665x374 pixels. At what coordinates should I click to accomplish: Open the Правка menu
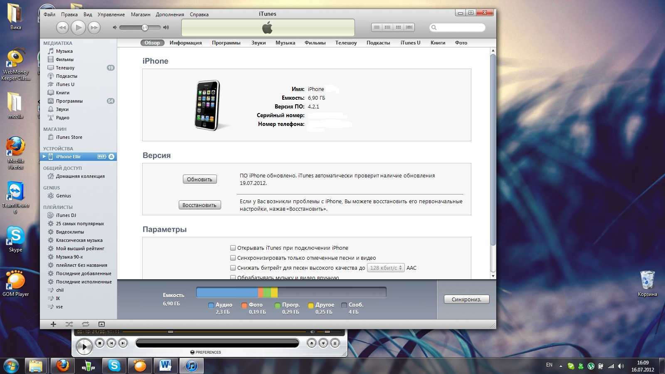[69, 14]
